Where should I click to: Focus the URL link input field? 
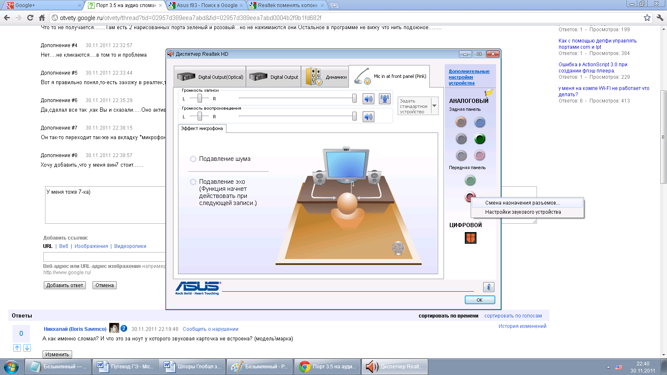coord(104,257)
